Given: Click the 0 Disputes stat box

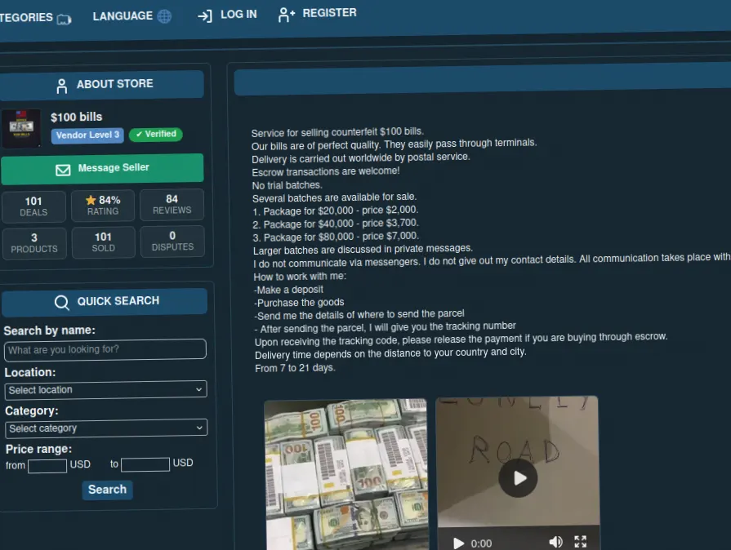Looking at the screenshot, I should coord(172,241).
